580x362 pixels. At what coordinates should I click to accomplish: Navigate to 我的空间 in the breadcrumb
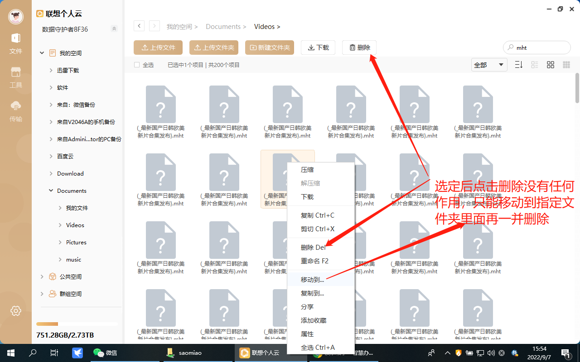[179, 27]
